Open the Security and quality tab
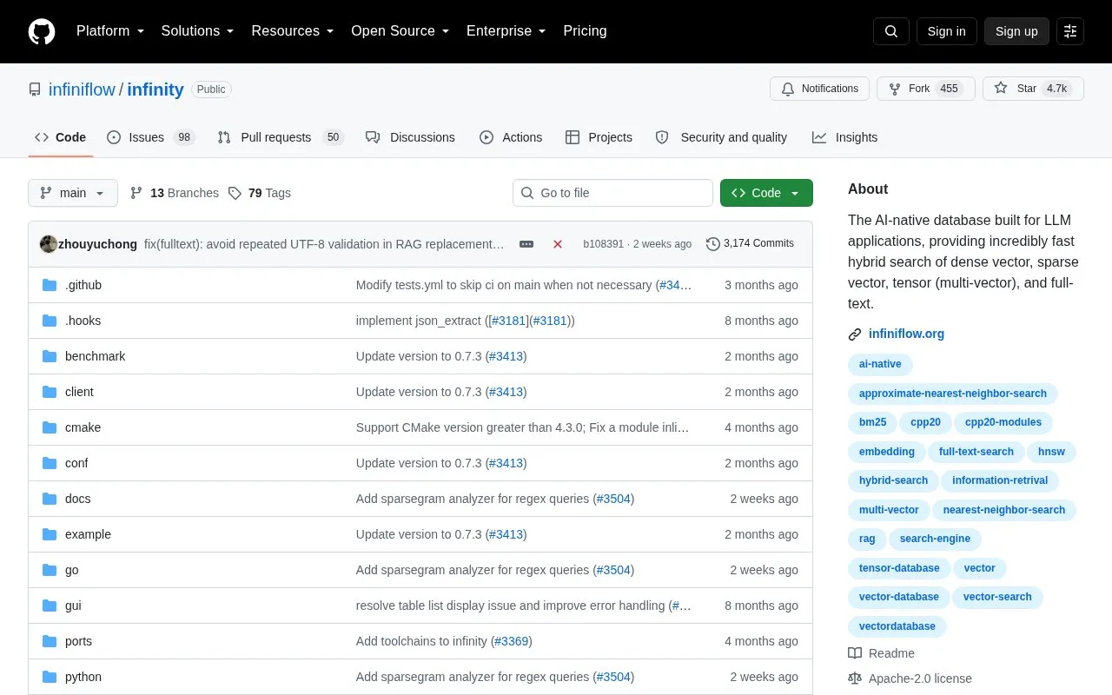This screenshot has height=695, width=1112. pyautogui.click(x=721, y=137)
